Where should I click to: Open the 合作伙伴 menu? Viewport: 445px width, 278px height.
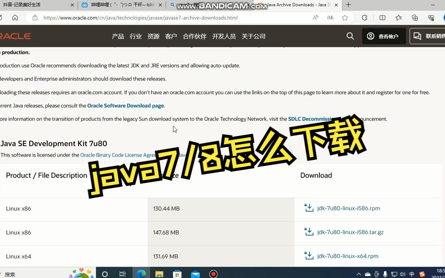tap(195, 36)
